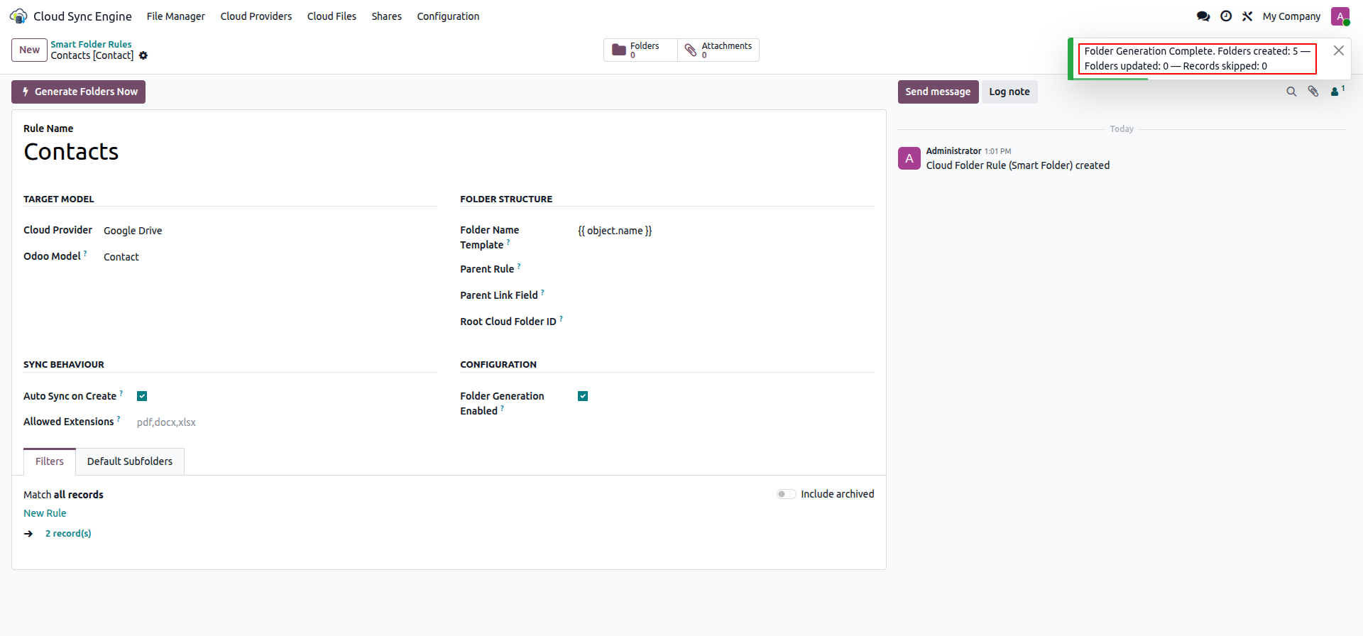Click the Generate Folders Now button

(x=78, y=92)
